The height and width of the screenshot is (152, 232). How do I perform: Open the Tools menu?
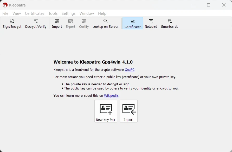(53, 13)
